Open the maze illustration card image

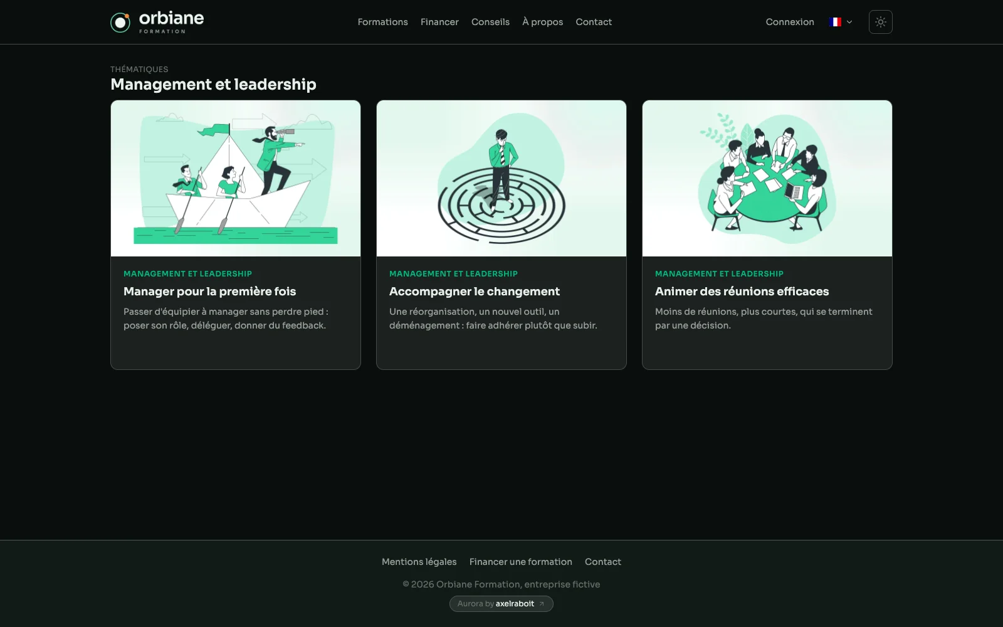[x=501, y=179]
